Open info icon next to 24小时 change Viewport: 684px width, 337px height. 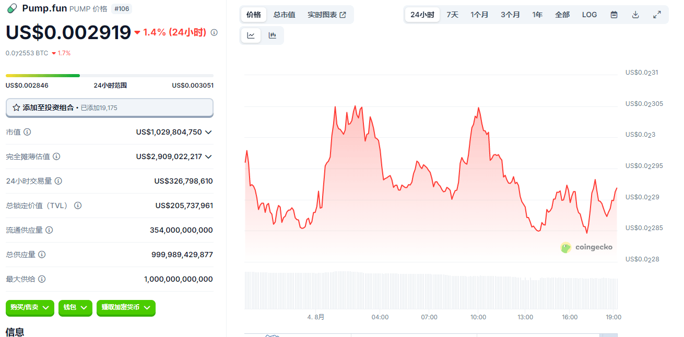pyautogui.click(x=214, y=32)
